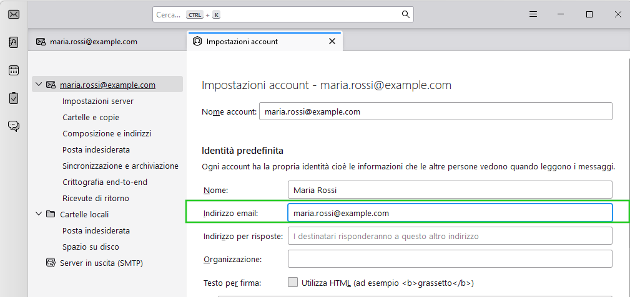Image resolution: width=630 pixels, height=297 pixels.
Task: Open the Chat speech bubble icon
Action: [14, 126]
